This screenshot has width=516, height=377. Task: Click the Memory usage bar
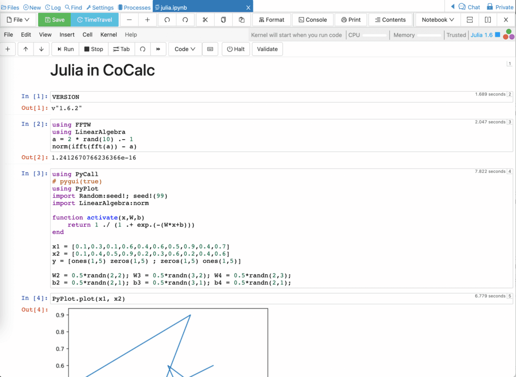coord(429,35)
